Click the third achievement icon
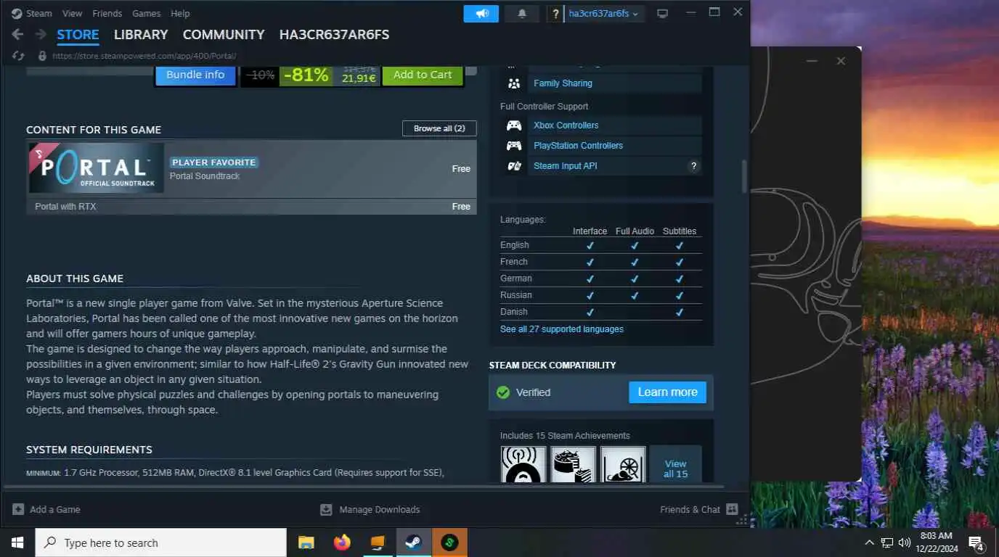This screenshot has height=557, width=999. click(623, 464)
